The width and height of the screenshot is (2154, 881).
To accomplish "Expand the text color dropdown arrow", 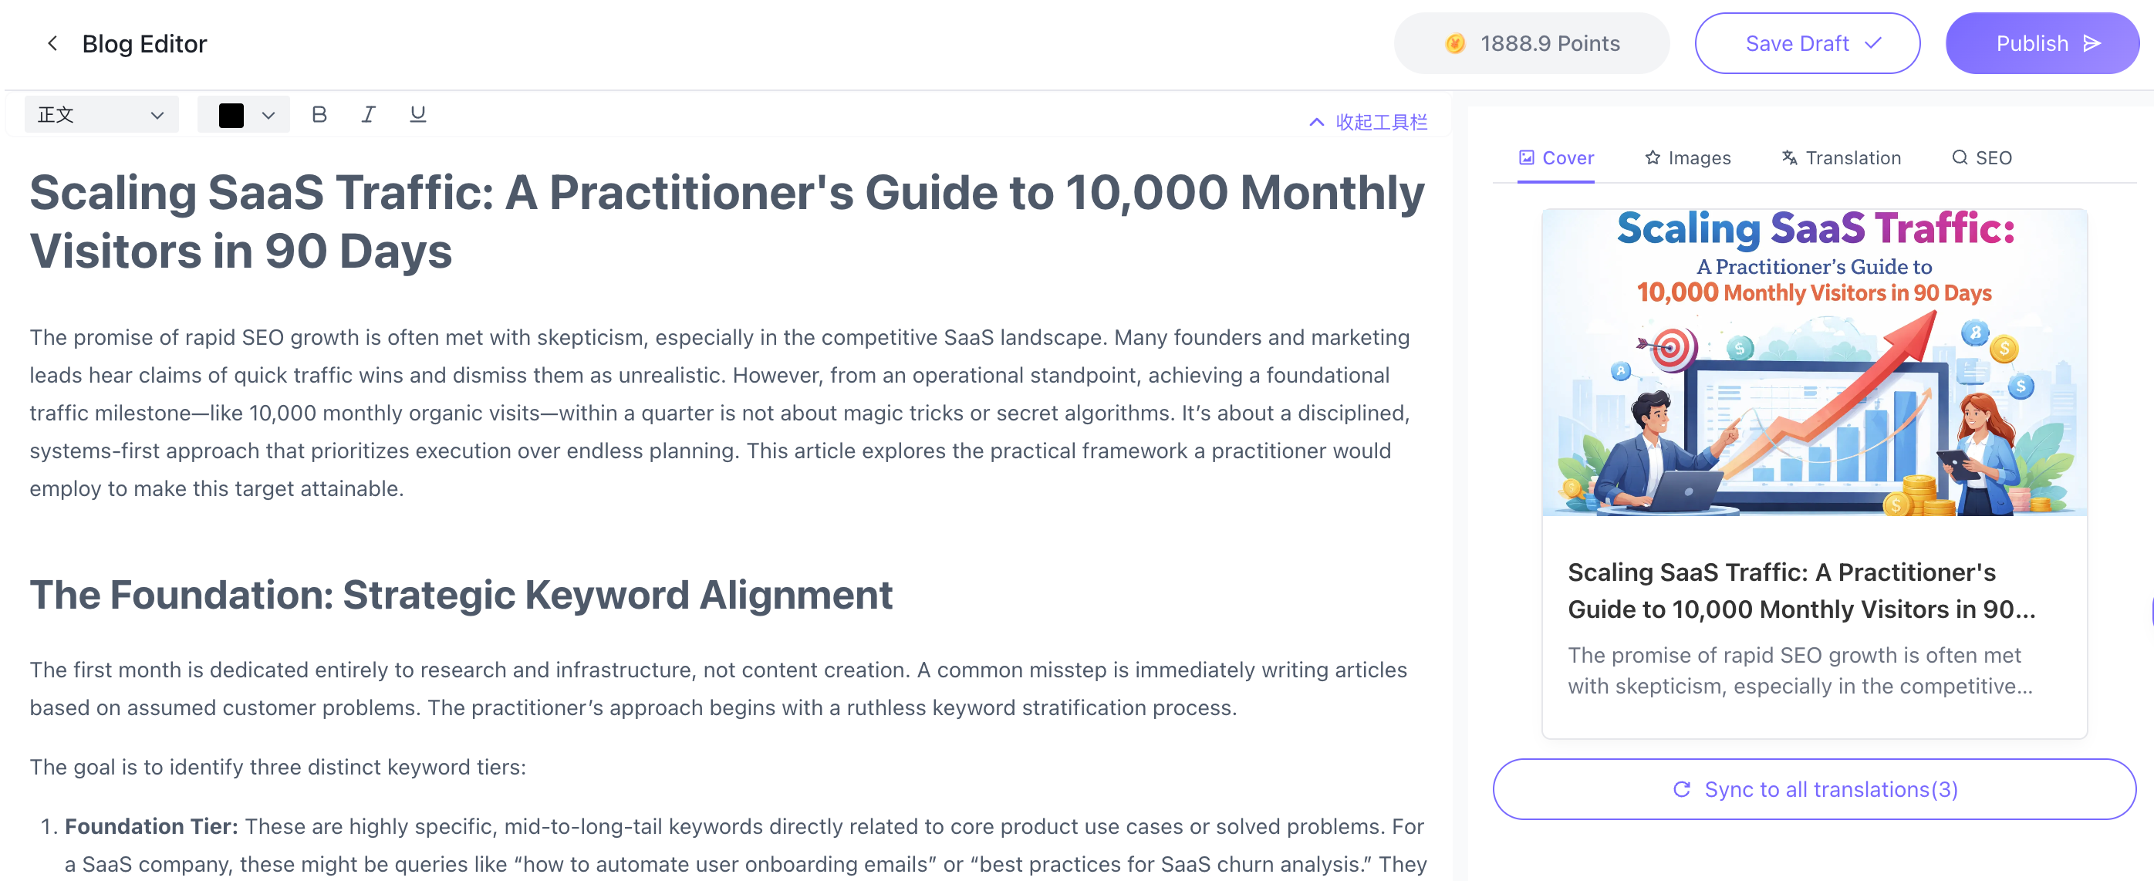I will 268,116.
